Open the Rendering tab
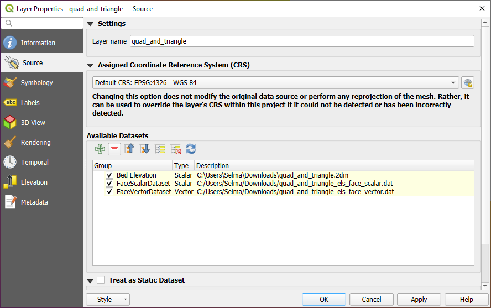Image resolution: width=491 pixels, height=308 pixels. click(x=35, y=143)
